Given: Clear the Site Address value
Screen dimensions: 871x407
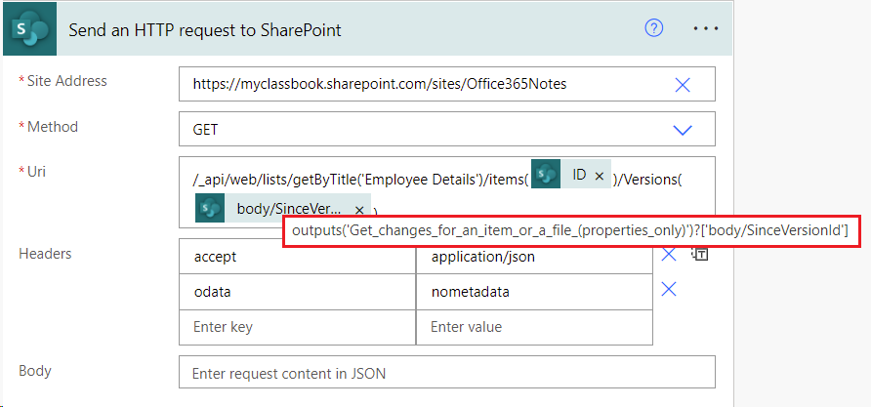Looking at the screenshot, I should point(683,84).
